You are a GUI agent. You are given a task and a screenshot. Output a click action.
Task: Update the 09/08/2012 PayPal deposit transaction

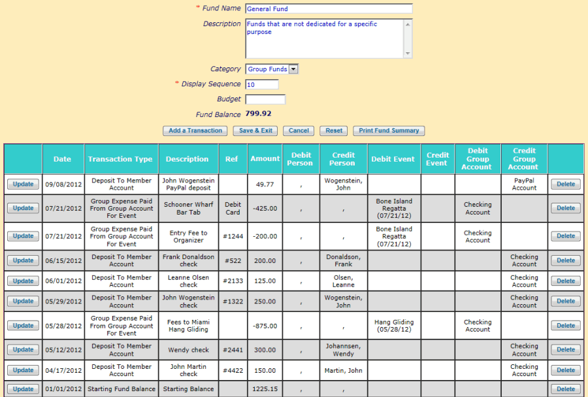pyautogui.click(x=24, y=184)
